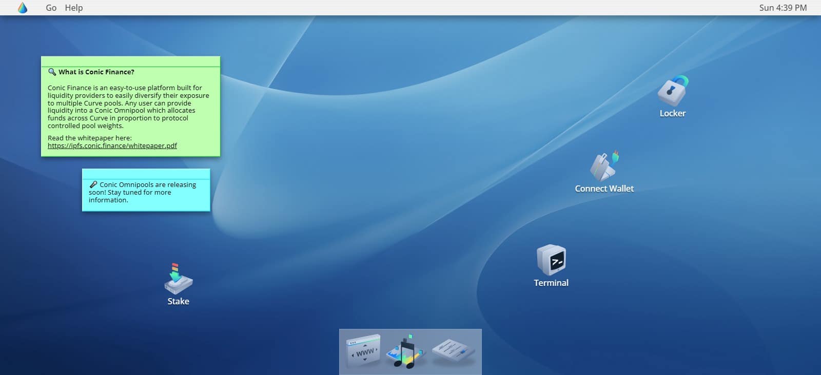Click the music note dock icon

(407, 351)
